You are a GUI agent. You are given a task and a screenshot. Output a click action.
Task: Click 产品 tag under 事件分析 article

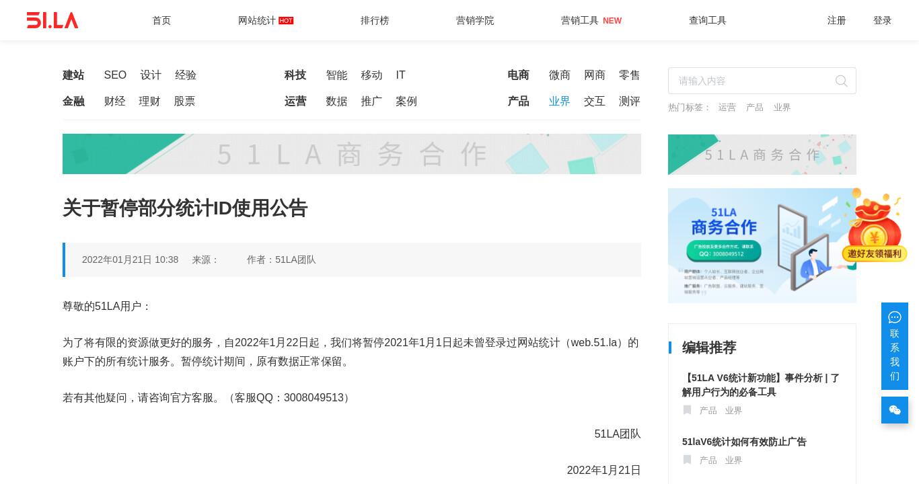tap(708, 411)
